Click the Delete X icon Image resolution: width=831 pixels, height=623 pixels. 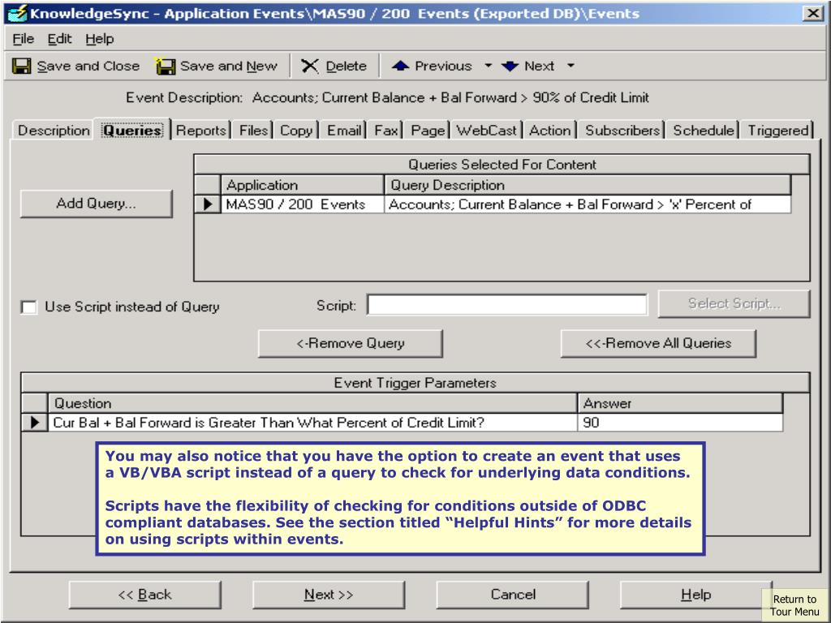click(x=309, y=67)
